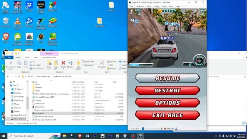Image resolution: width=247 pixels, height=139 pixels.
Task: Switch to the Application Tools tab
Action: tap(49, 58)
